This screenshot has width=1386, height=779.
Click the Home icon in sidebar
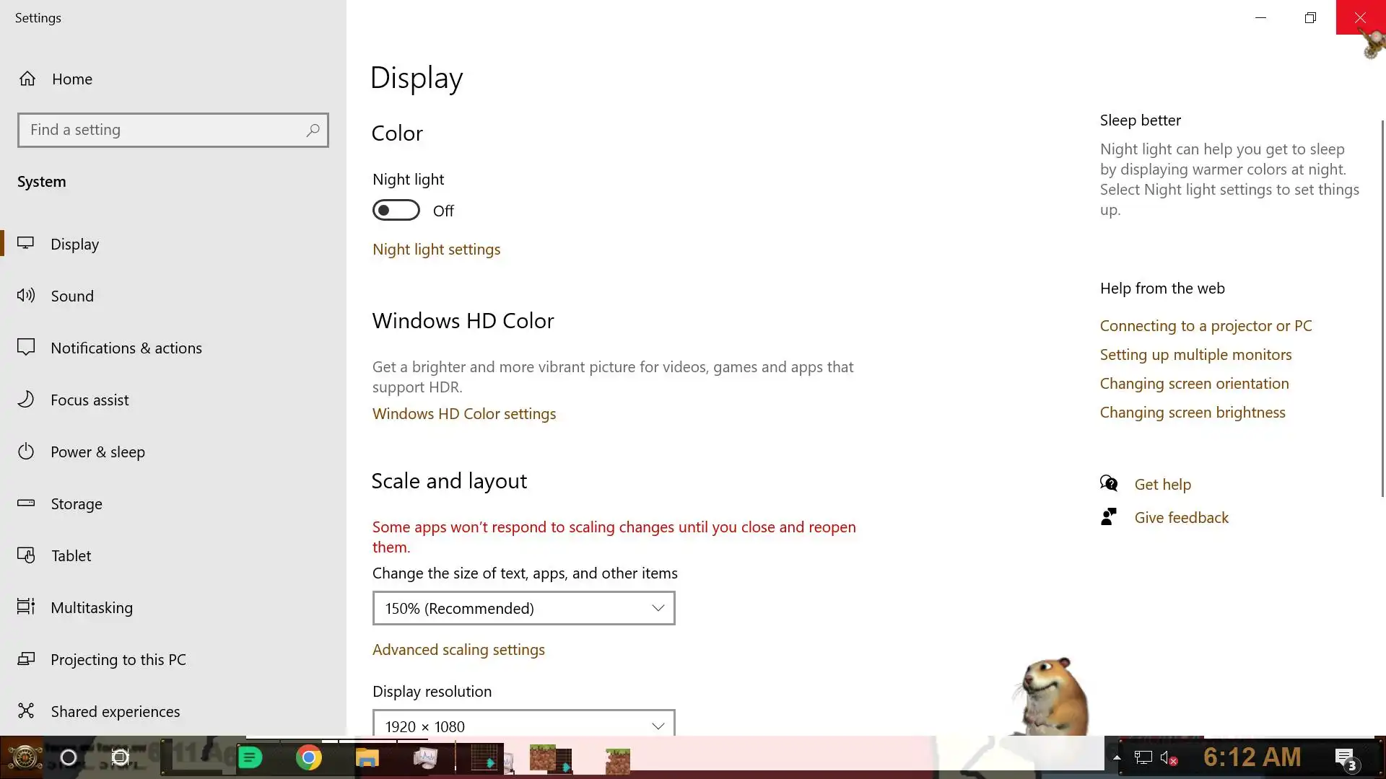[27, 79]
